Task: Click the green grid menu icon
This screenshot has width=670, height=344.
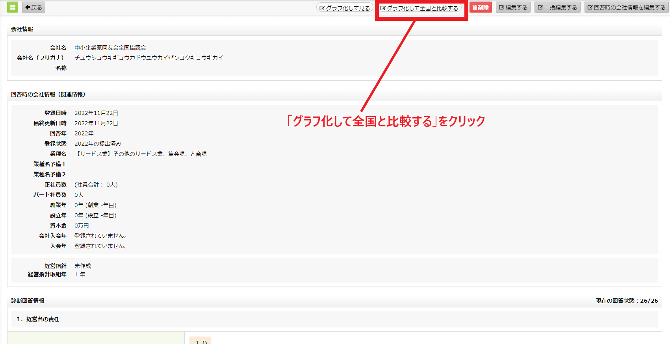Action: pos(13,7)
